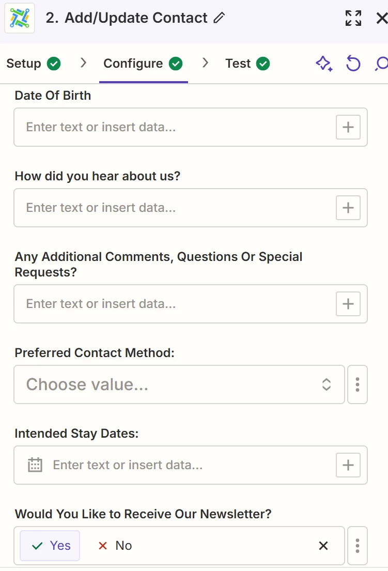Click the plus icon in Intended Stay Dates
Screen dimensions: 388x571
tap(348, 465)
